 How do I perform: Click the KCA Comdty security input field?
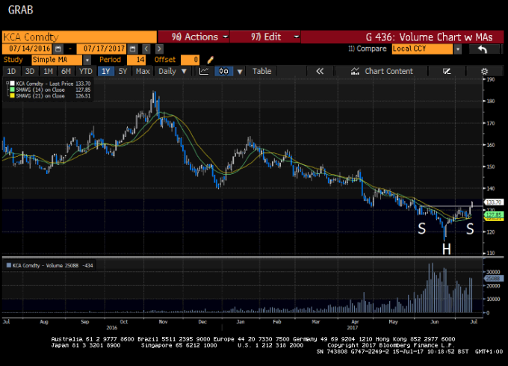(x=78, y=37)
